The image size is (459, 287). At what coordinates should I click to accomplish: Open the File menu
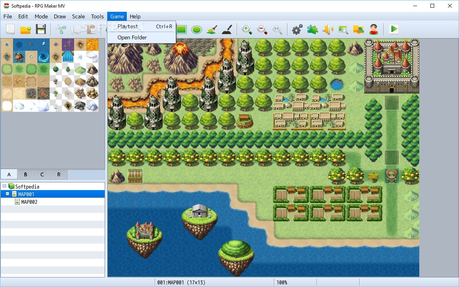pos(8,16)
